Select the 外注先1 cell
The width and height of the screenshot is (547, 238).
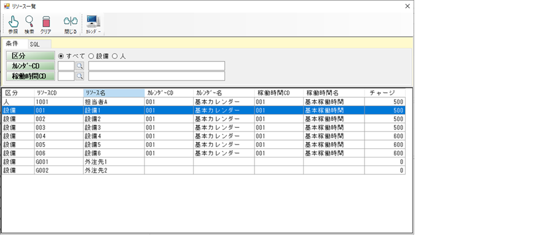coord(114,162)
